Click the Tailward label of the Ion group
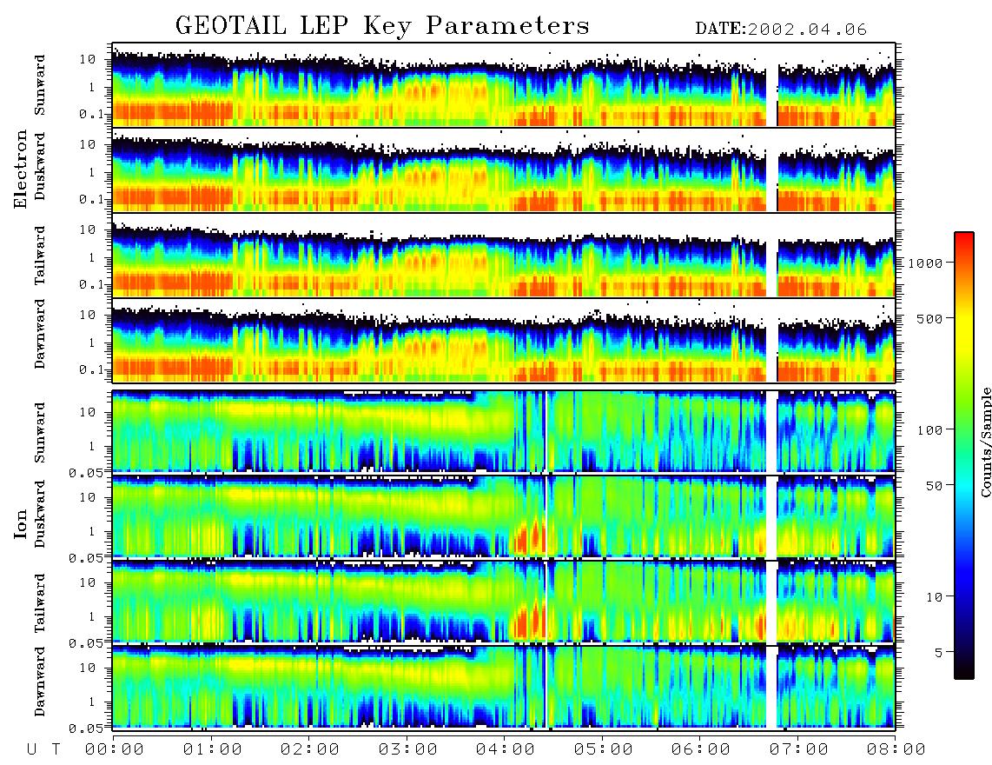Viewport: 992px width, 765px height. point(40,603)
